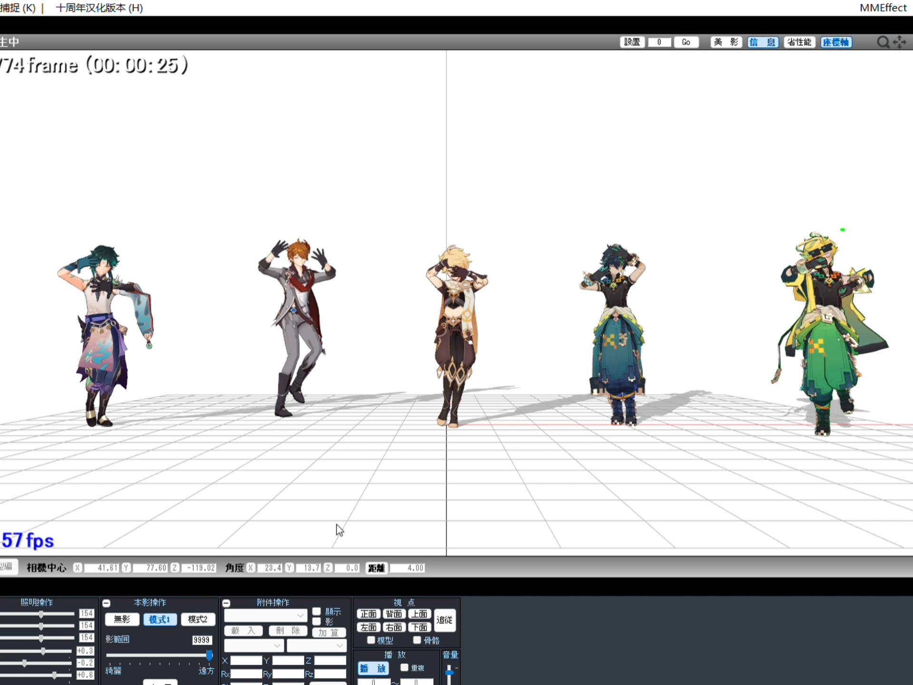Click the 加算 additive button

click(329, 632)
